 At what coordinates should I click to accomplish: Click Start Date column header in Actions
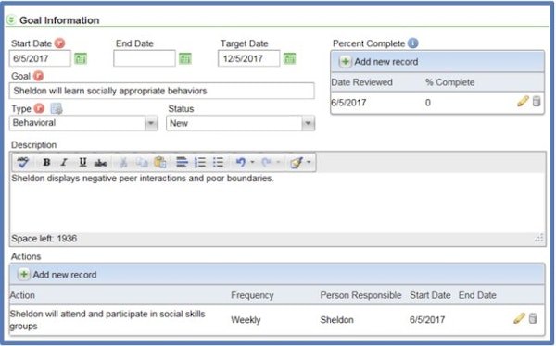point(430,295)
